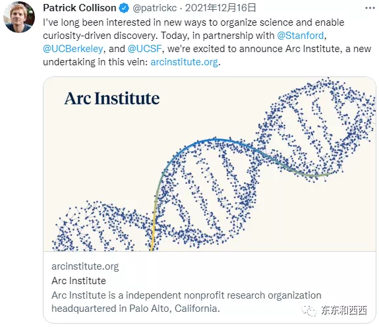Click the @patrickc handle
The width and height of the screenshot is (379, 327).
point(155,8)
